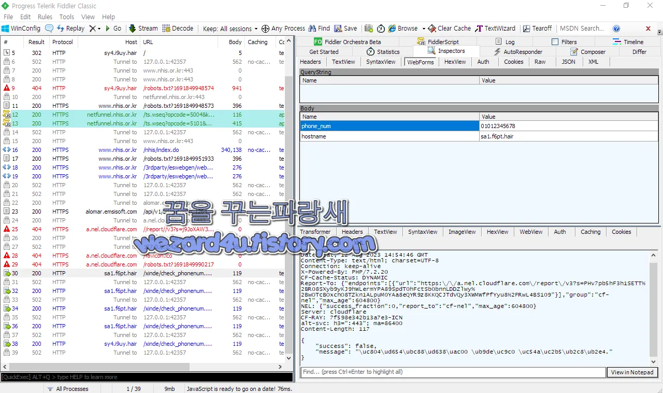Open Find sessions tool
The image size is (663, 393).
coord(319,29)
